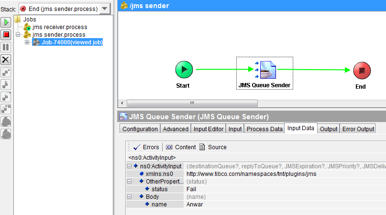Collapse the Body node
This screenshot has height=215, width=386.
[129, 196]
